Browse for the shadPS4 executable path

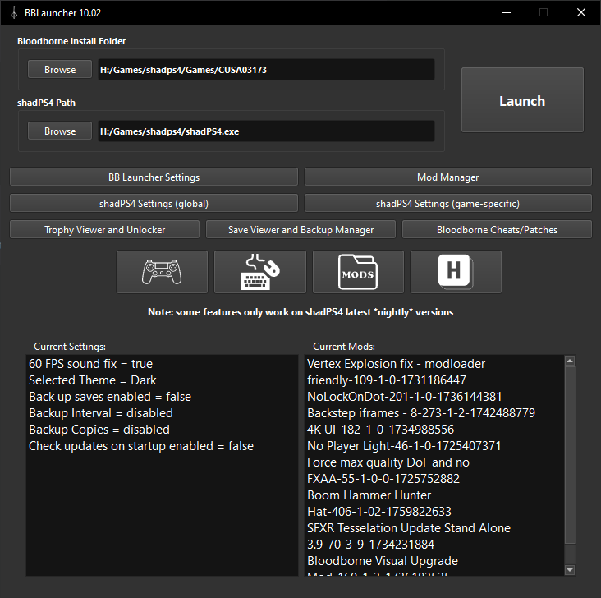tap(60, 131)
